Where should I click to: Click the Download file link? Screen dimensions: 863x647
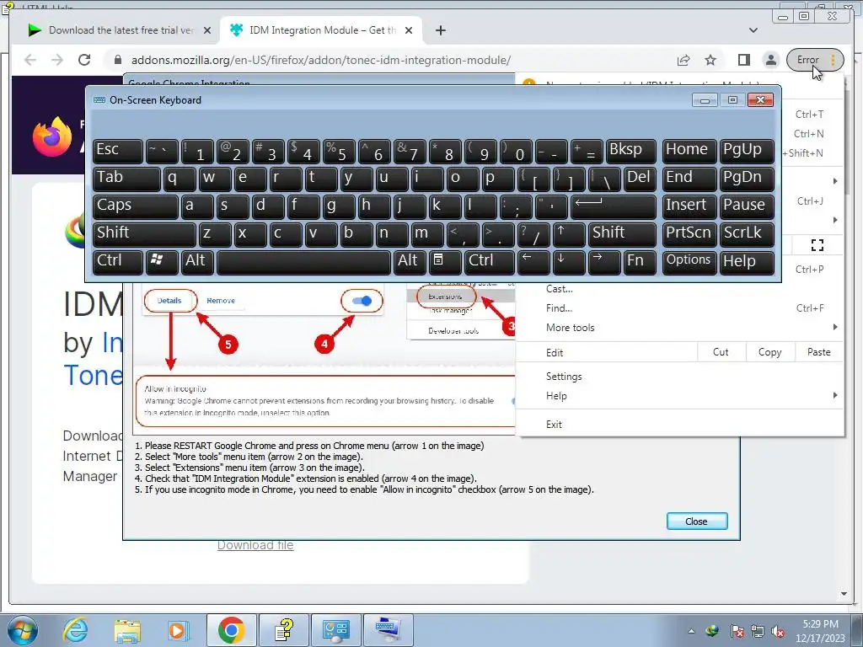pyautogui.click(x=255, y=545)
